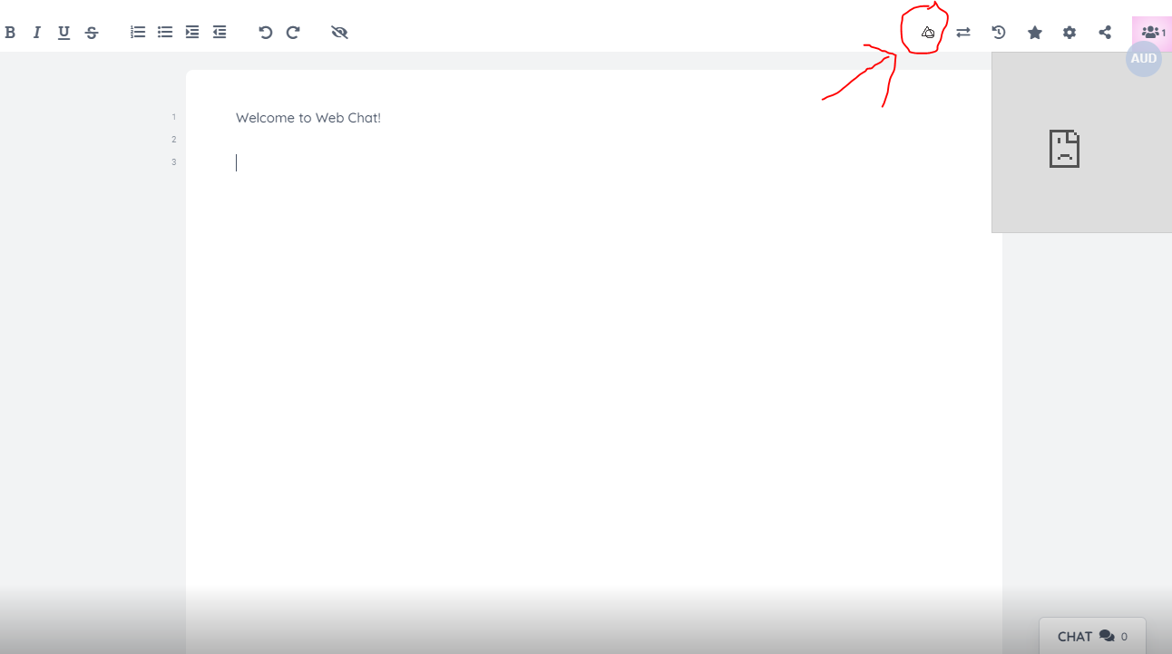The height and width of the screenshot is (654, 1172).
Task: Open the share and embed icon
Action: [x=1105, y=32]
